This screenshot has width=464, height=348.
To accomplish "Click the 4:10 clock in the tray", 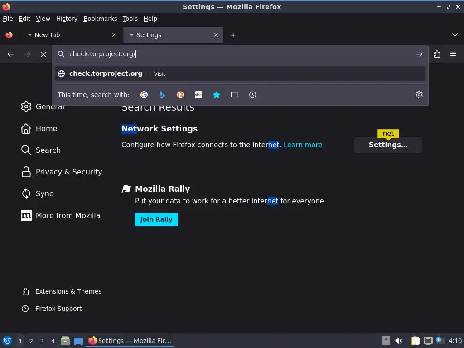I will click(x=455, y=341).
